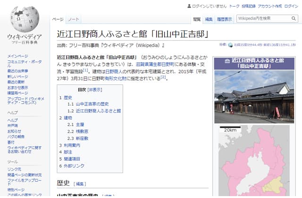Viewport: 302px width, 198px height.
Task: Open the 投稿記録 link
Action: [249, 6]
